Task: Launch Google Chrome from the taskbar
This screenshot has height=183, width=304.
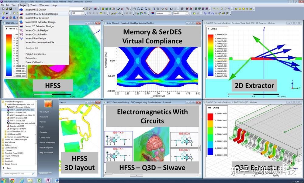Action: pyautogui.click(x=12, y=181)
